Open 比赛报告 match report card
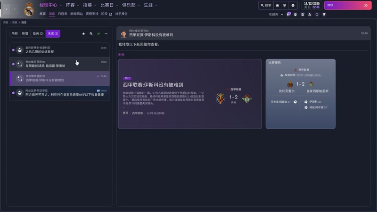The image size is (377, 212). click(301, 94)
